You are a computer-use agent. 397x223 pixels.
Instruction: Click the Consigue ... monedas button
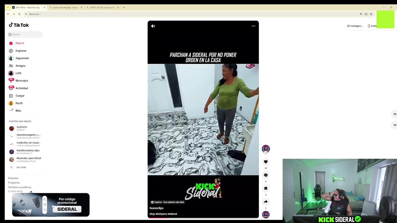pos(355,26)
